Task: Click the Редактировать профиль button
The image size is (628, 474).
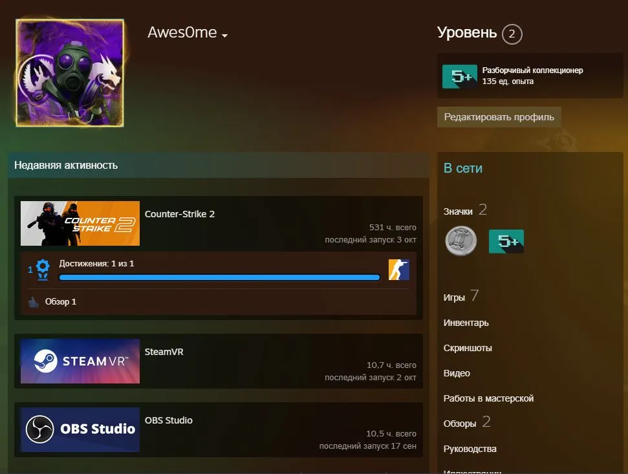Action: (499, 117)
